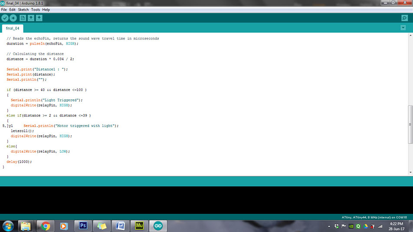Click the '// Reads the echoPin' comment line

pyautogui.click(x=83, y=39)
